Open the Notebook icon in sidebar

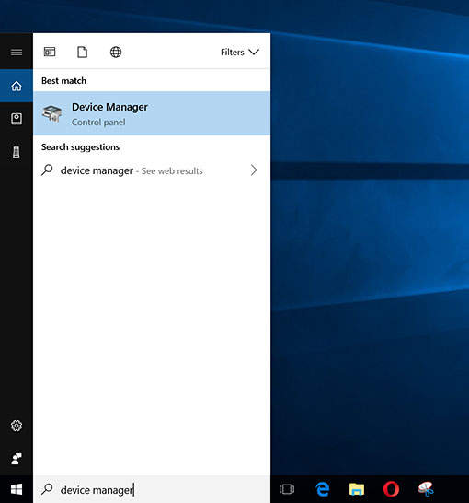(x=17, y=119)
